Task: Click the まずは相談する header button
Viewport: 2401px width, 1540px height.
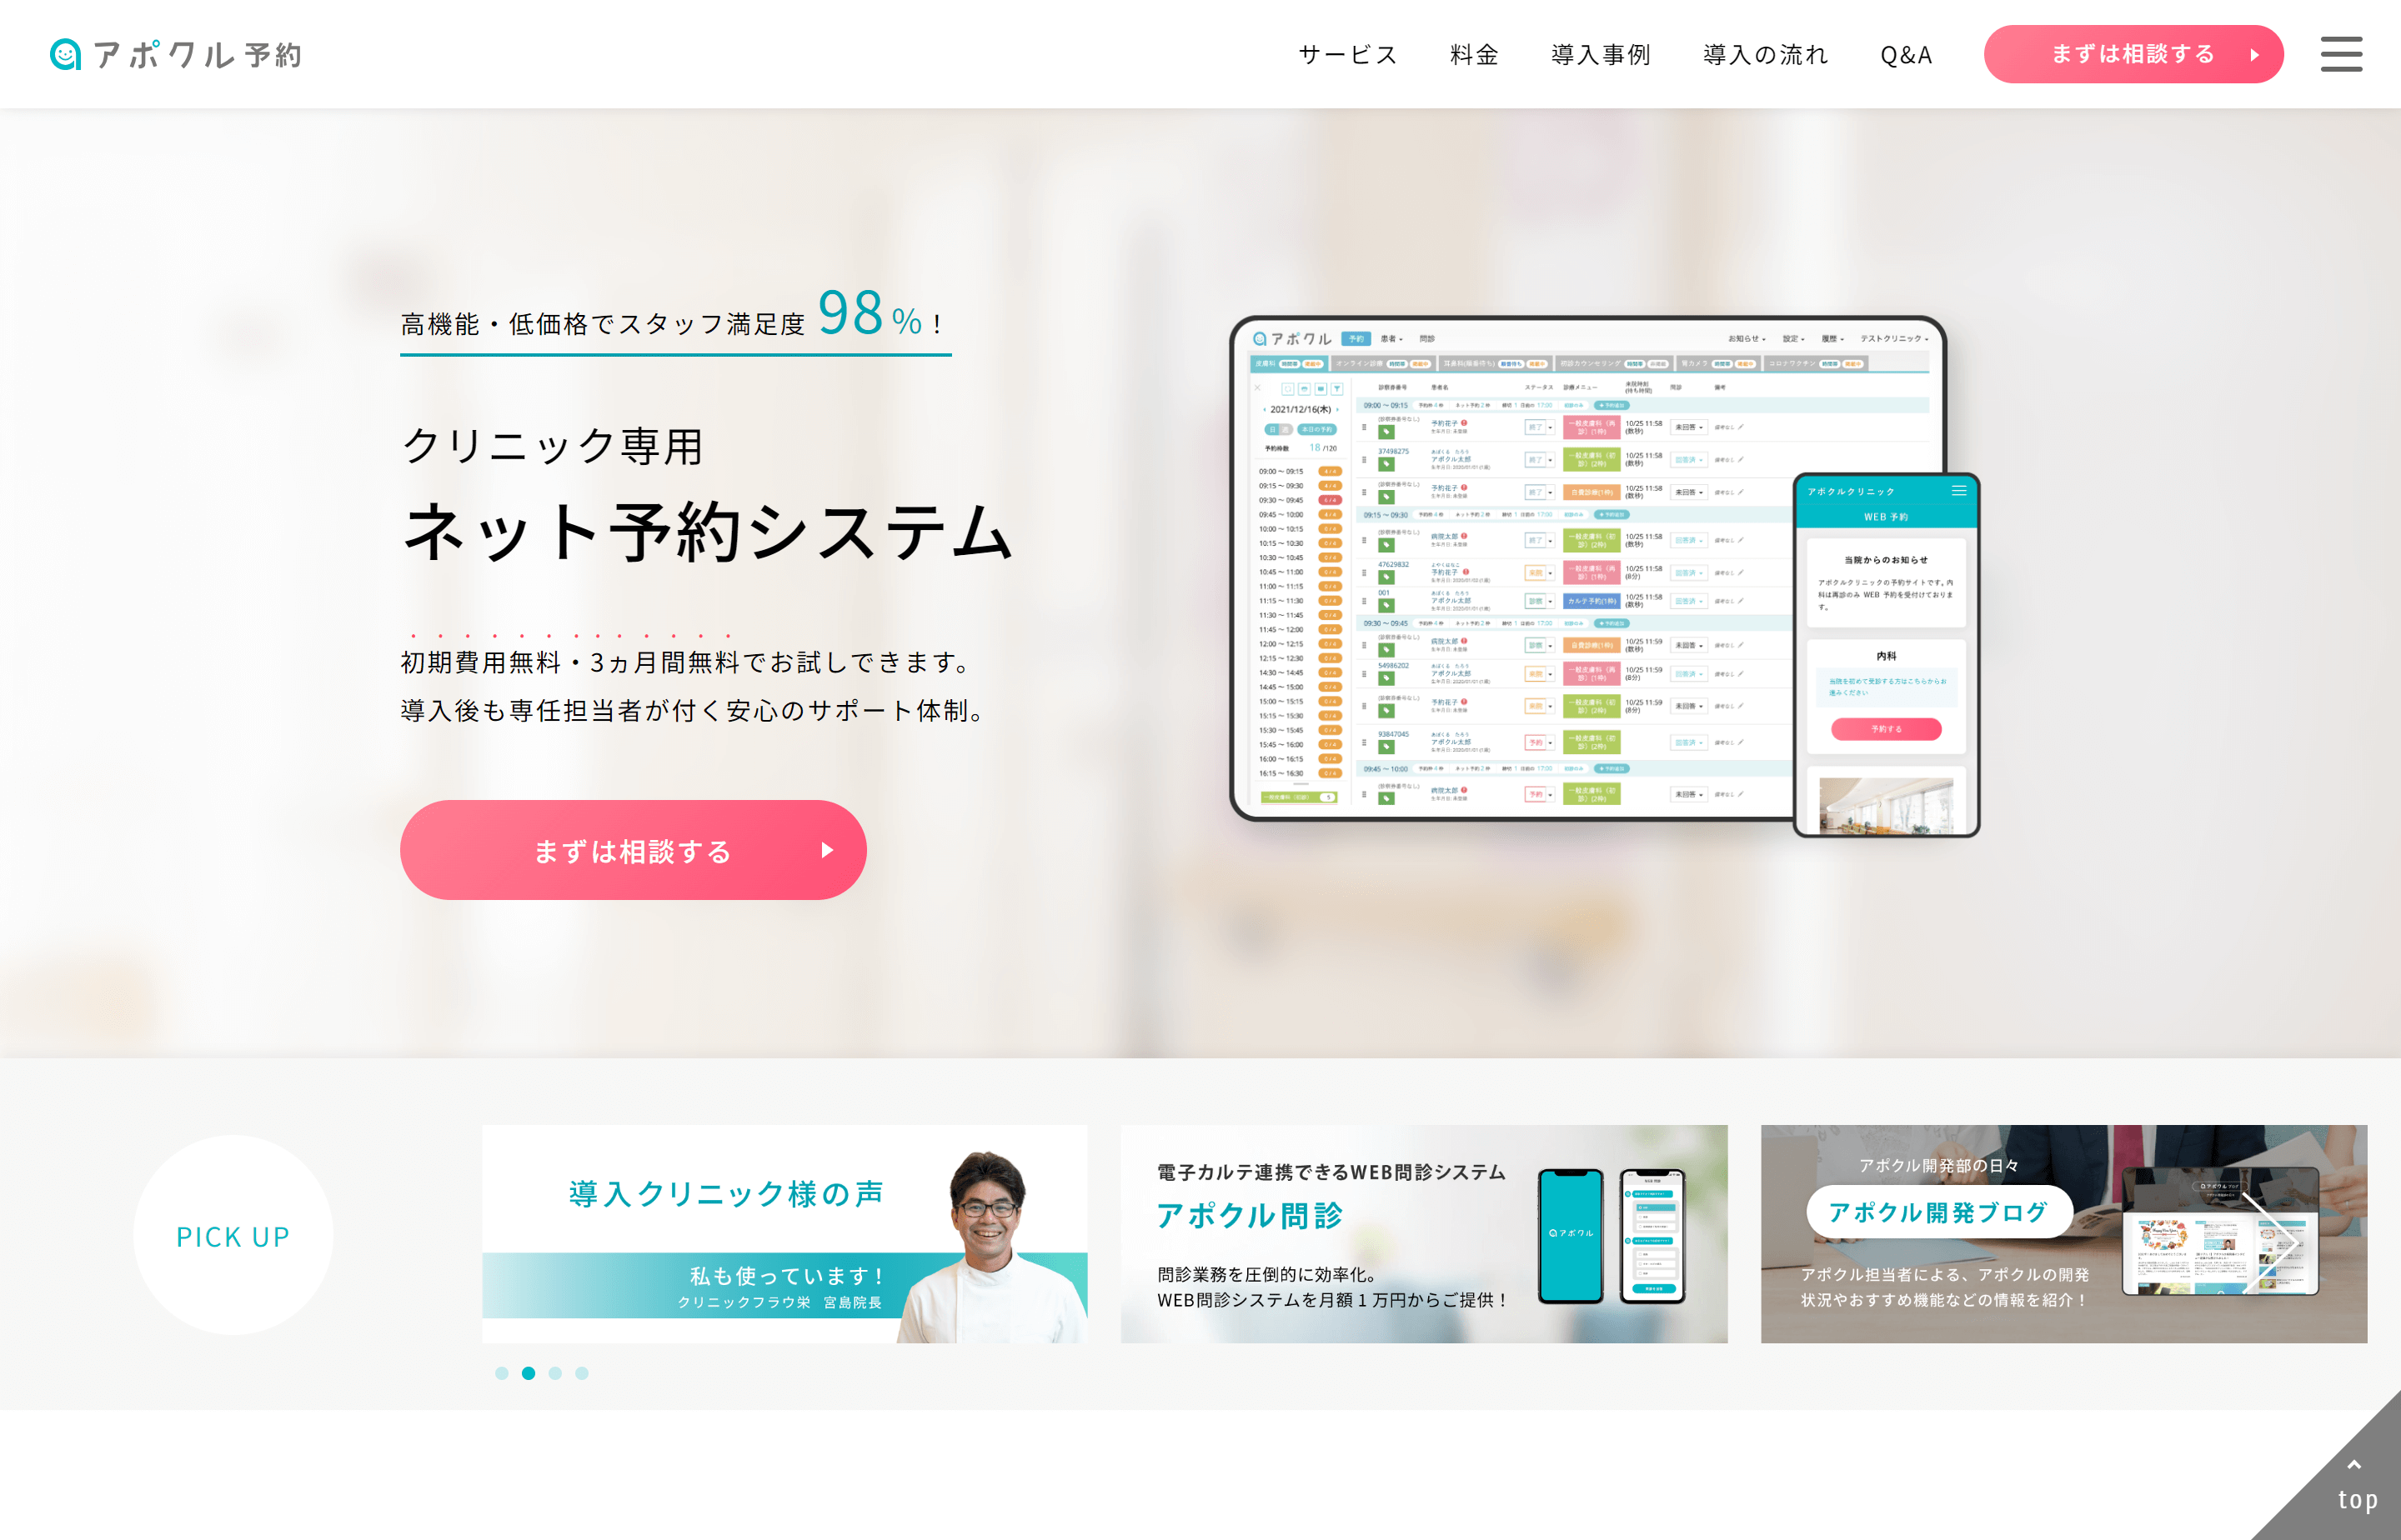Action: coord(2133,54)
